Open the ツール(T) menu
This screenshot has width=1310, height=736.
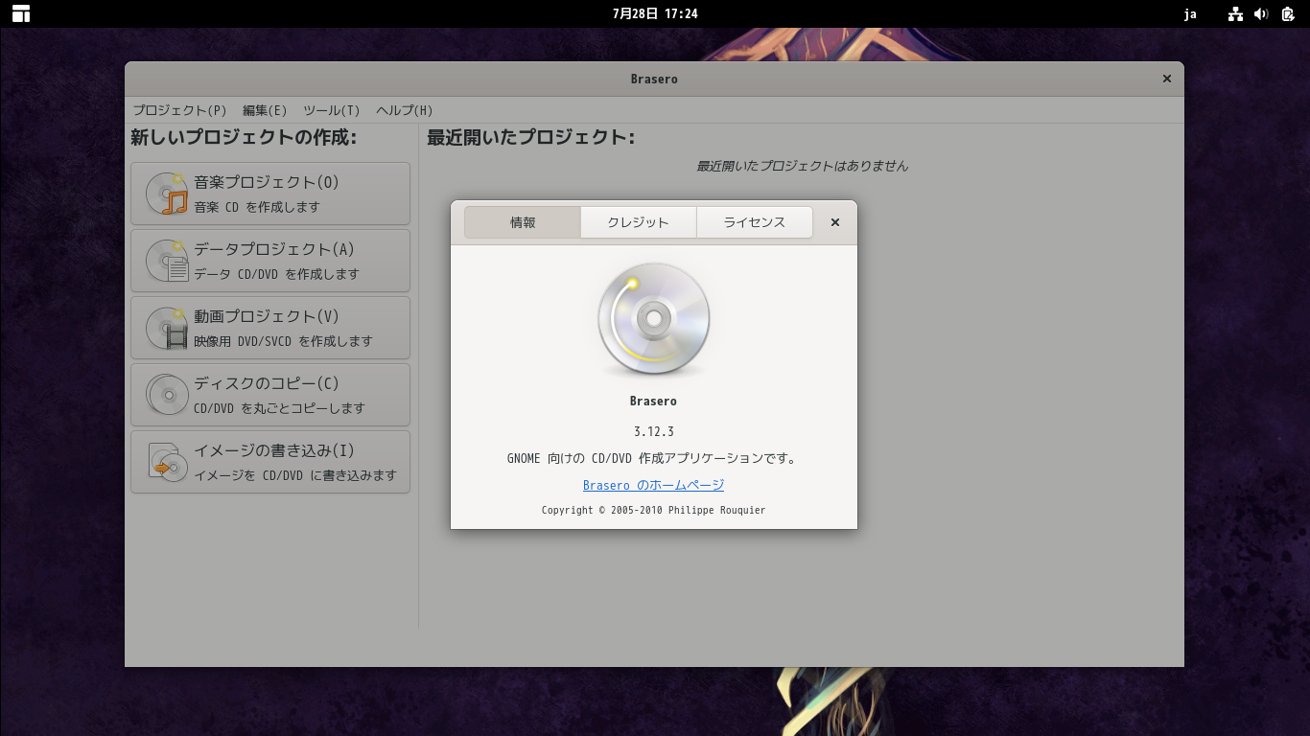click(332, 110)
